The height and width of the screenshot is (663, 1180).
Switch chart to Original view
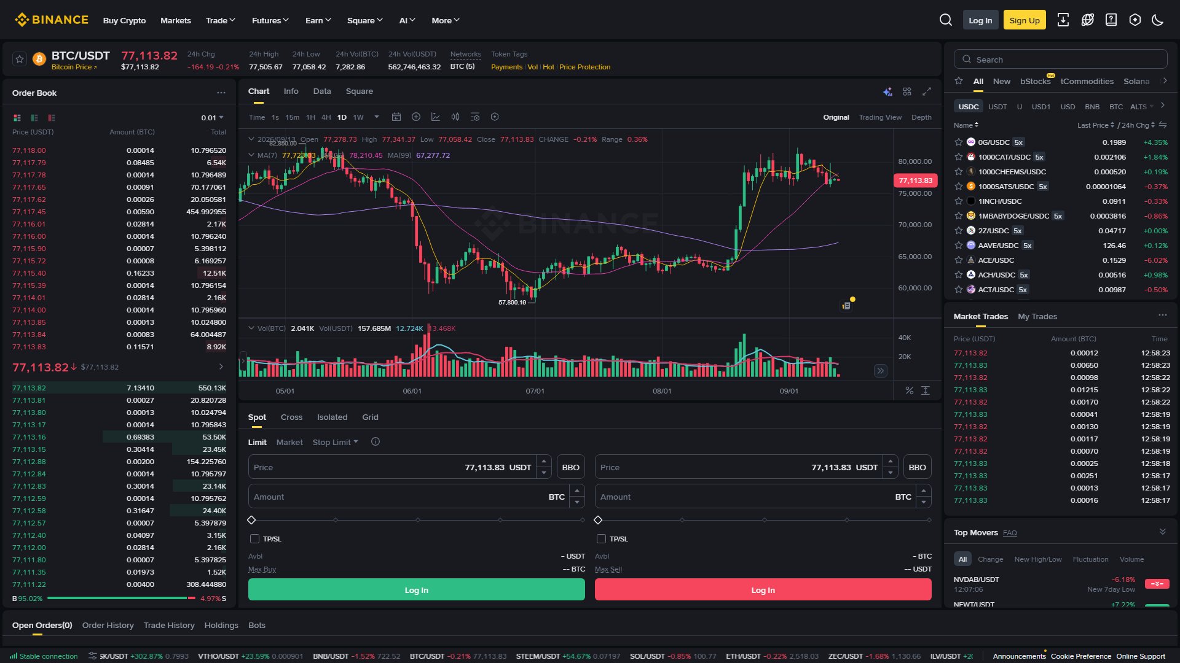coord(836,117)
